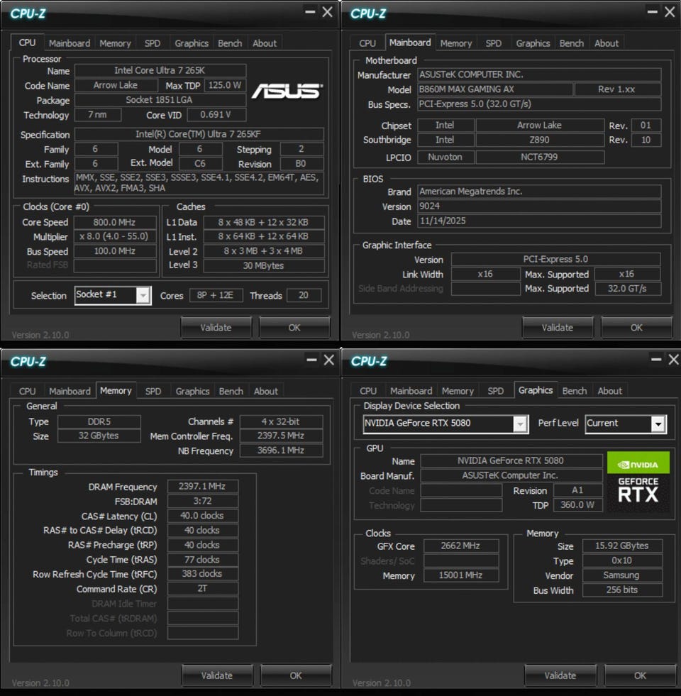Viewport: 681px width, 696px height.
Task: Click the GPU memory vendor 'Samsung'
Action: [622, 575]
